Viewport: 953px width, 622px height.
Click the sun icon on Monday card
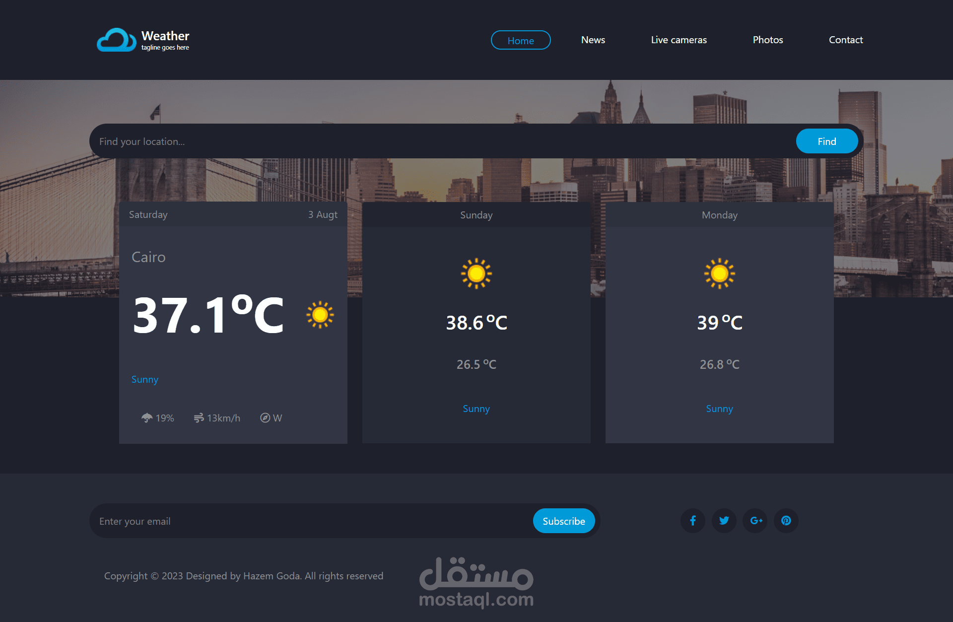720,274
